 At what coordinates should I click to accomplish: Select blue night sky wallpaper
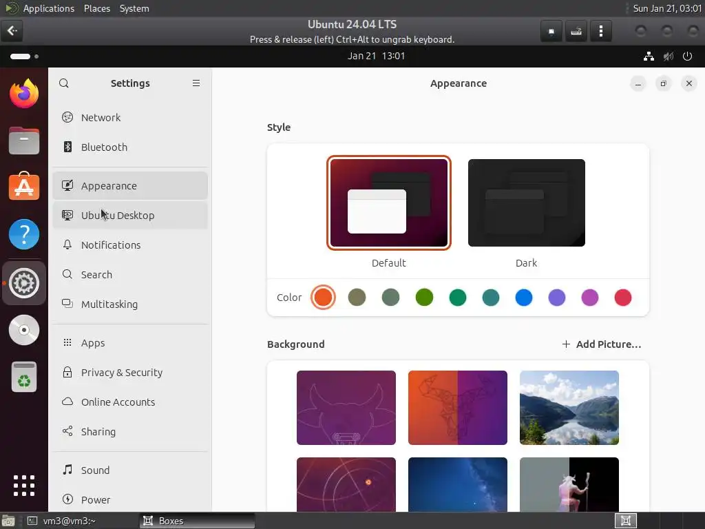[x=458, y=484]
